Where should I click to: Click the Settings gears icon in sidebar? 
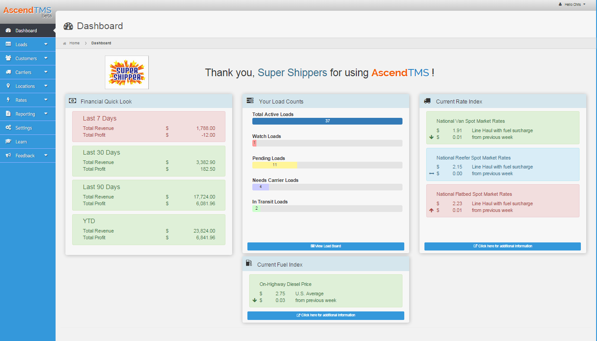(x=8, y=128)
